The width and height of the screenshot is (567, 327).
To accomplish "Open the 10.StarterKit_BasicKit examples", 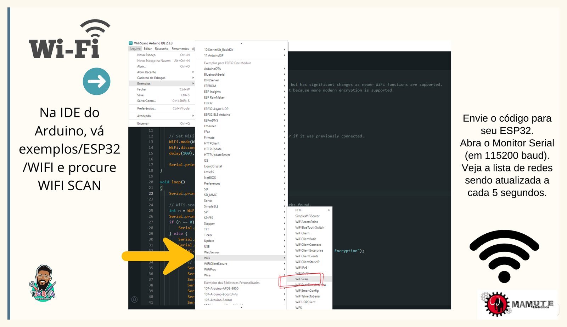I will 241,50.
